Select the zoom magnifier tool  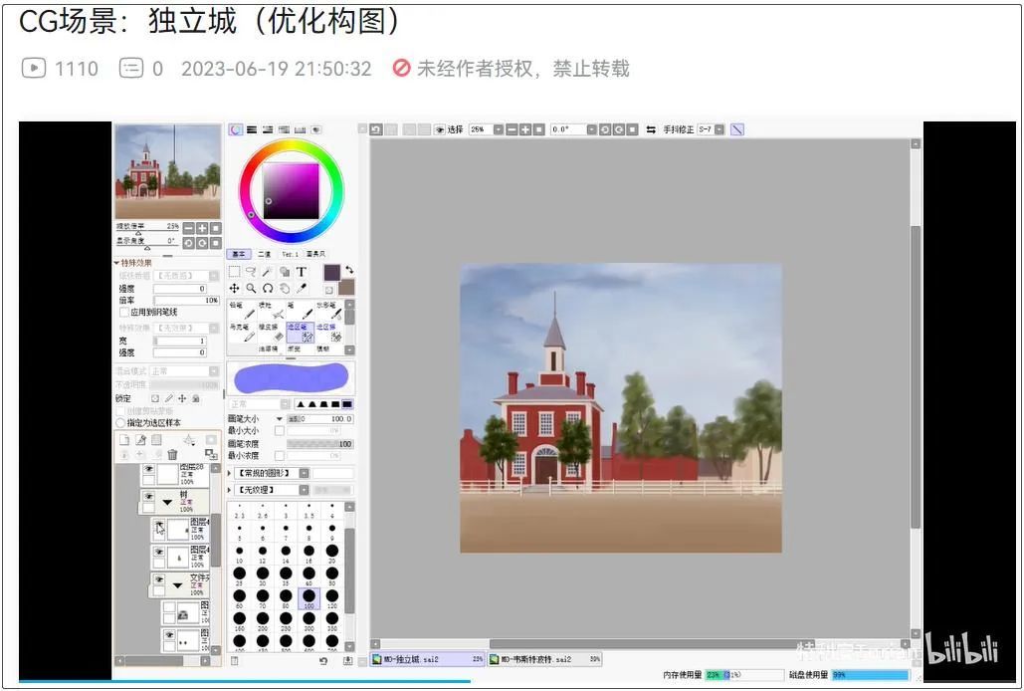(251, 289)
